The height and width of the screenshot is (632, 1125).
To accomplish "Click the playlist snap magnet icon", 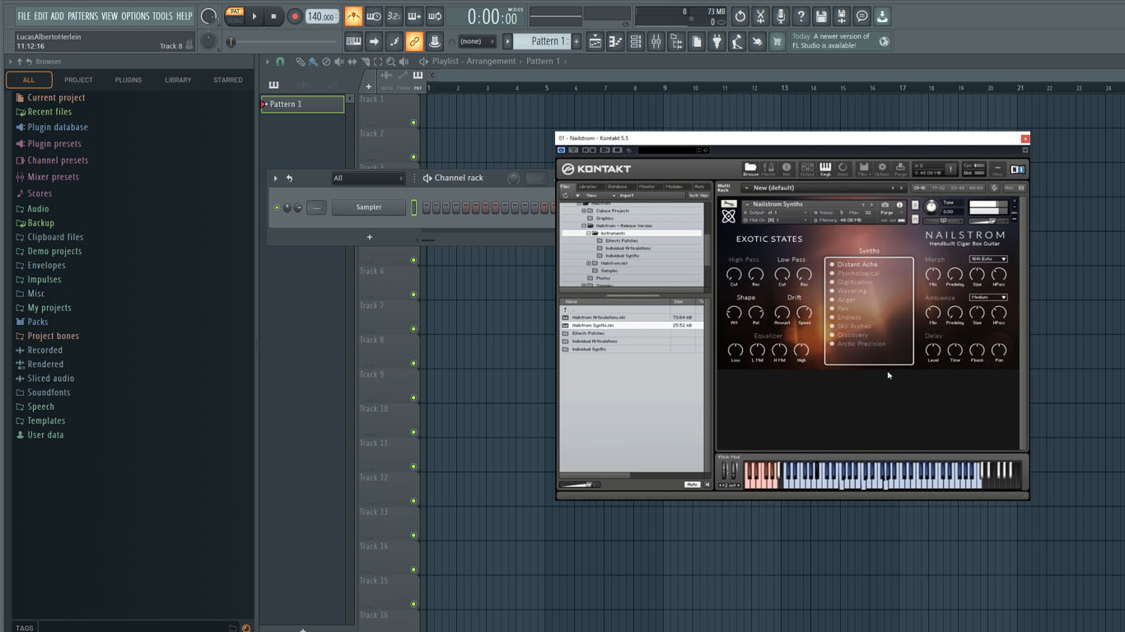I will (x=280, y=62).
